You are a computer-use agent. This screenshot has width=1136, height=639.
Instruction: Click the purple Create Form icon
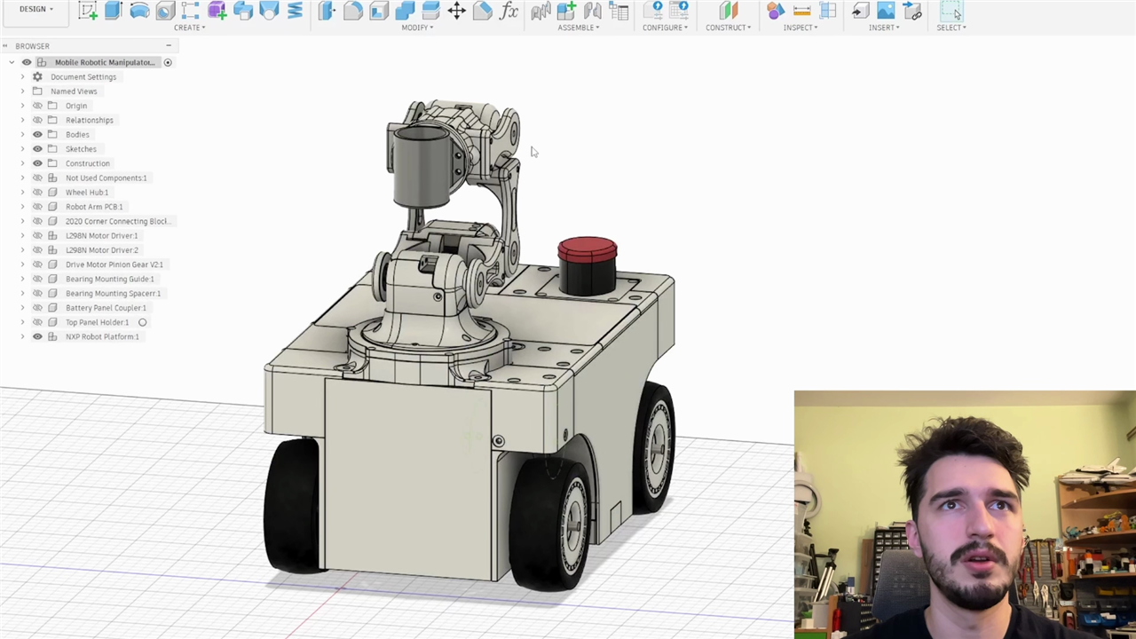pos(217,11)
